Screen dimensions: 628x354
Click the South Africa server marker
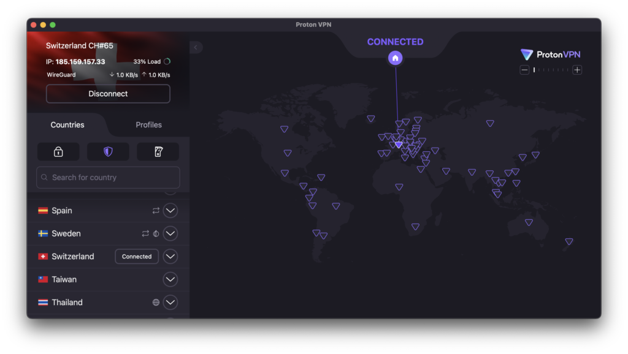point(416,227)
